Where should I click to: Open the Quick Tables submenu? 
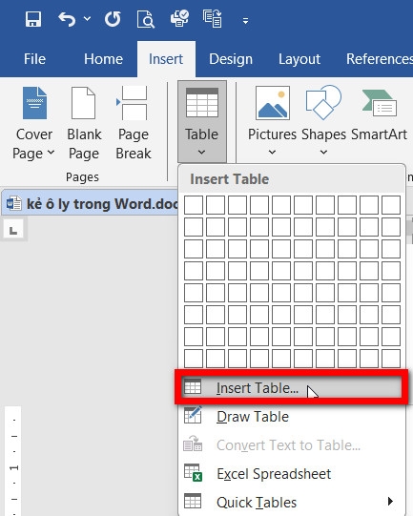(x=292, y=503)
